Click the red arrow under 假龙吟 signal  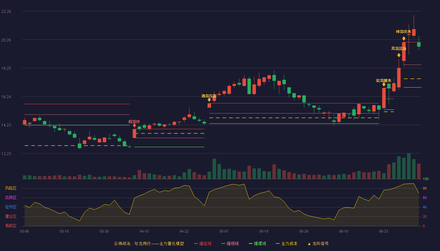[135, 125]
